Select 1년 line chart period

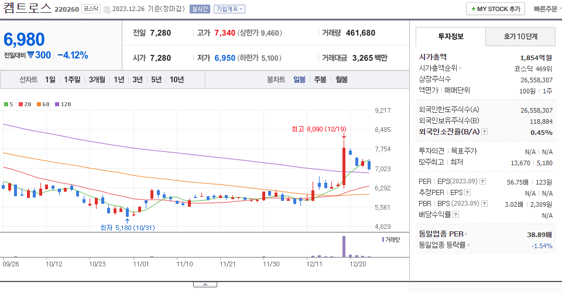pos(119,79)
